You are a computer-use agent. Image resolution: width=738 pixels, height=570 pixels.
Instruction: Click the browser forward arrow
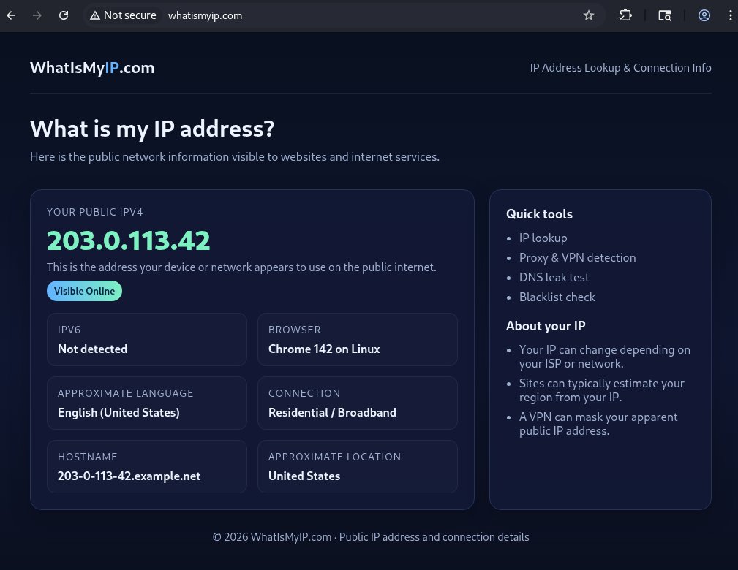37,15
